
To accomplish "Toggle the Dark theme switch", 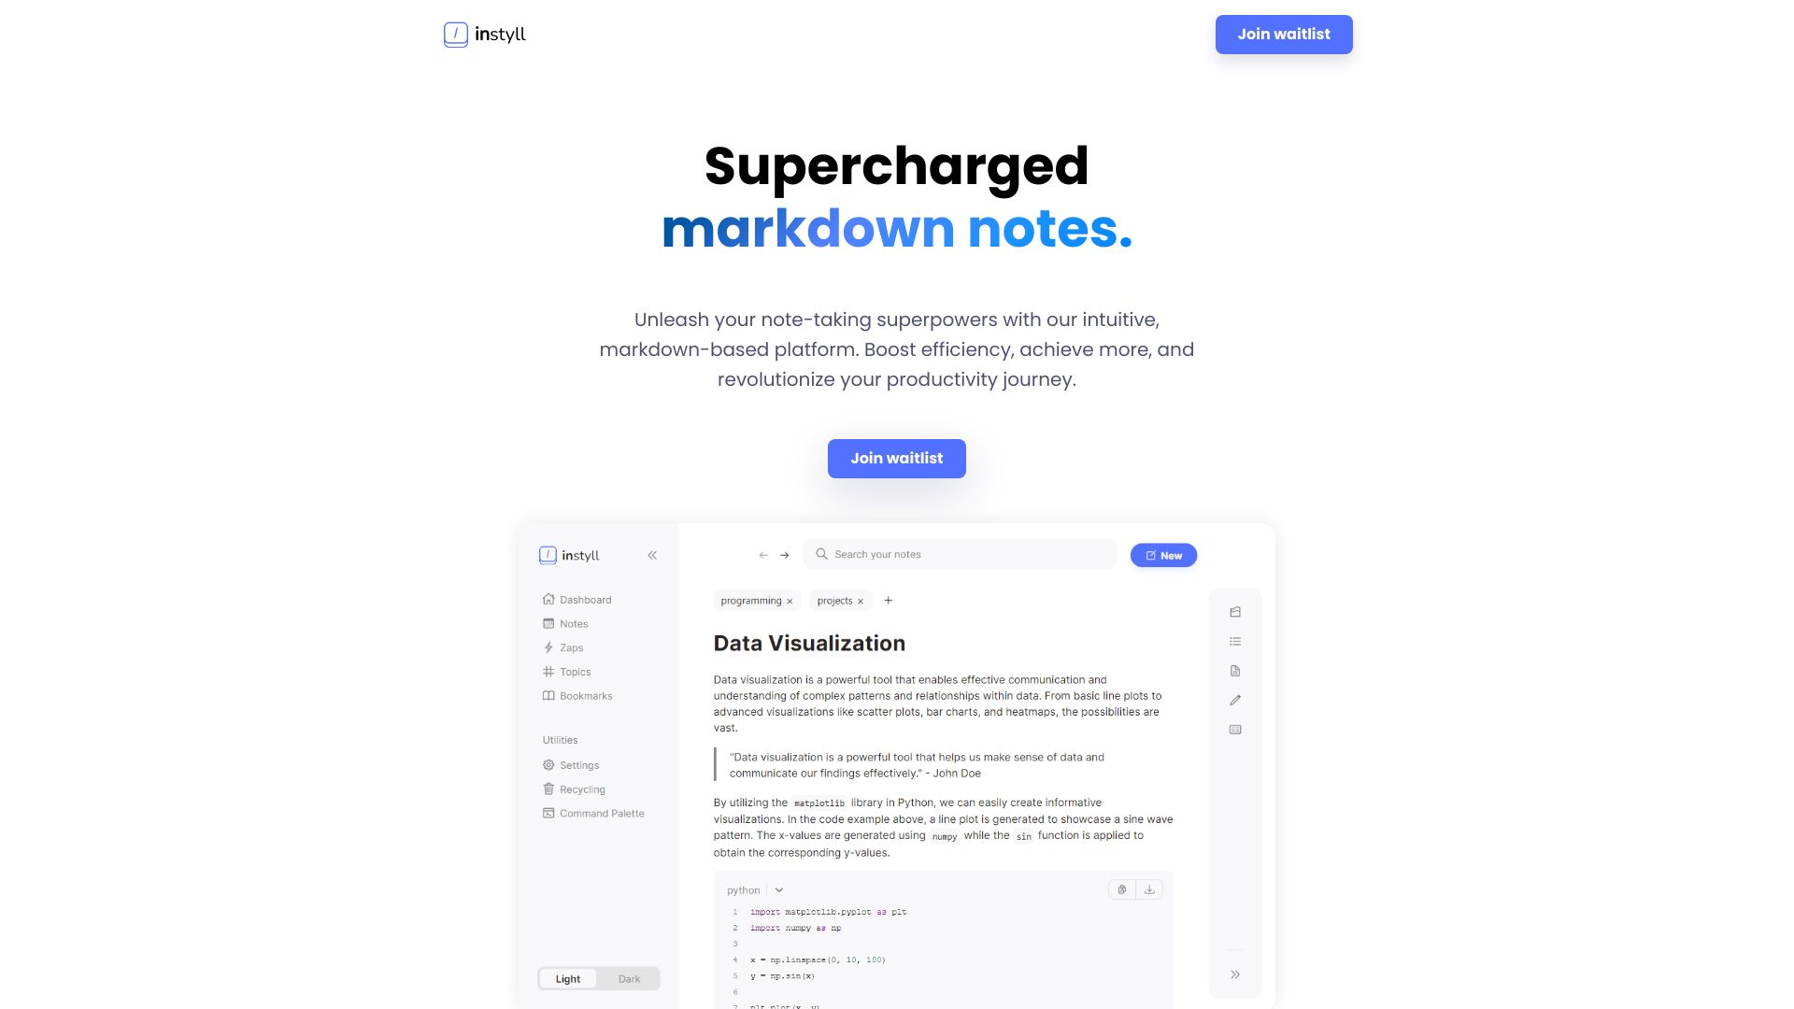I will click(x=629, y=978).
